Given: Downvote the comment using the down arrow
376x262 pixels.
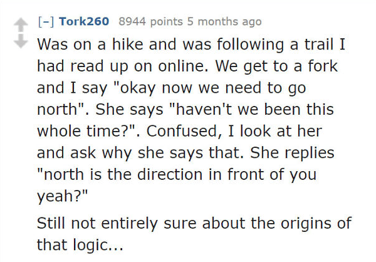Looking at the screenshot, I should 21,41.
